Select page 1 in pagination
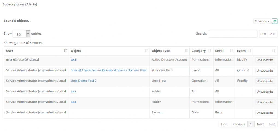This screenshot has height=131, width=280. [251, 124]
